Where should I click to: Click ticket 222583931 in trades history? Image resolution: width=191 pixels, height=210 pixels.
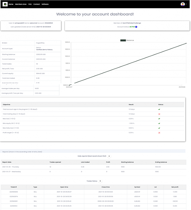pos(14,201)
